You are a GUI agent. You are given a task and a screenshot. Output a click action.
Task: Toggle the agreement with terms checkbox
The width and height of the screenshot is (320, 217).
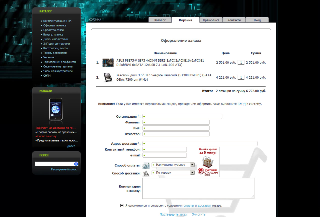[122, 205]
